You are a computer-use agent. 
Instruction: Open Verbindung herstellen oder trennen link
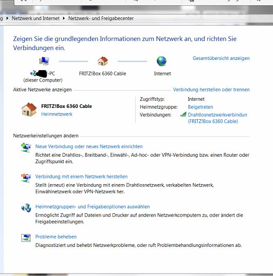click(x=211, y=89)
